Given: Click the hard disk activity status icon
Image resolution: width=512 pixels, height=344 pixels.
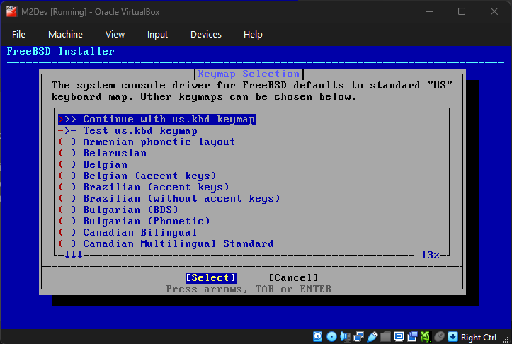Looking at the screenshot, I should [x=317, y=336].
